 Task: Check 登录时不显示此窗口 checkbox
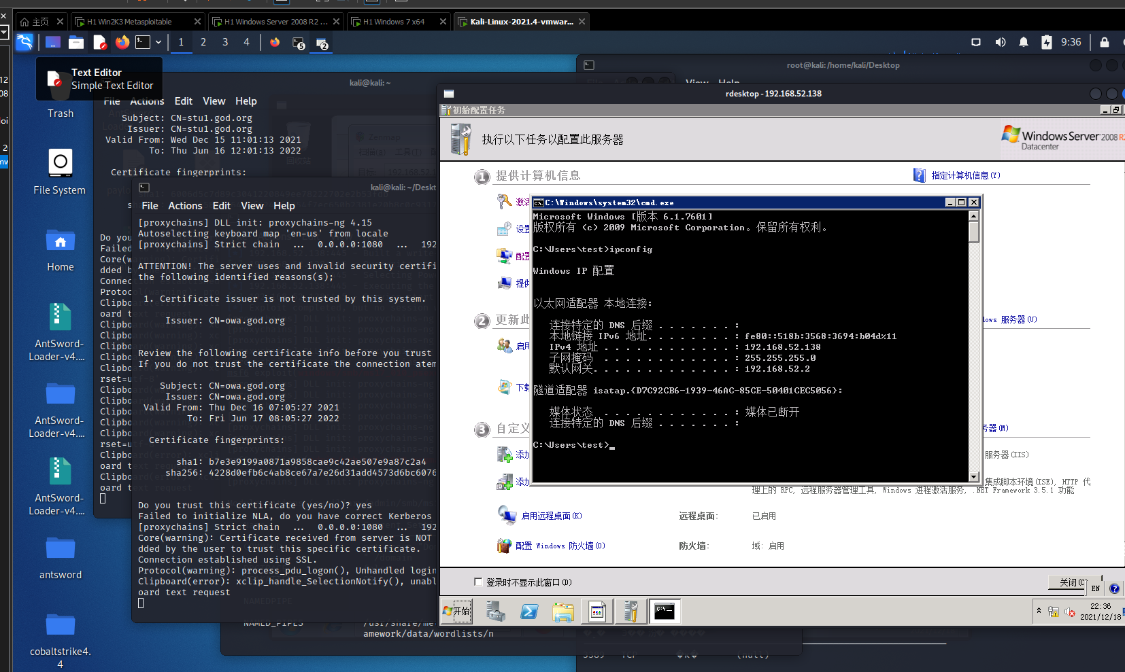[x=478, y=582]
